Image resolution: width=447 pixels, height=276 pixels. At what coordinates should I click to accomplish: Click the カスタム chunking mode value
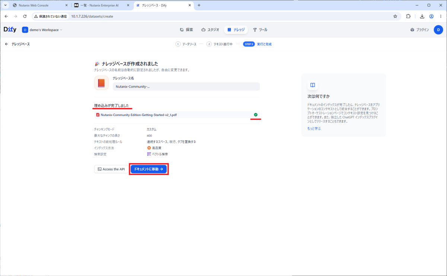click(152, 129)
